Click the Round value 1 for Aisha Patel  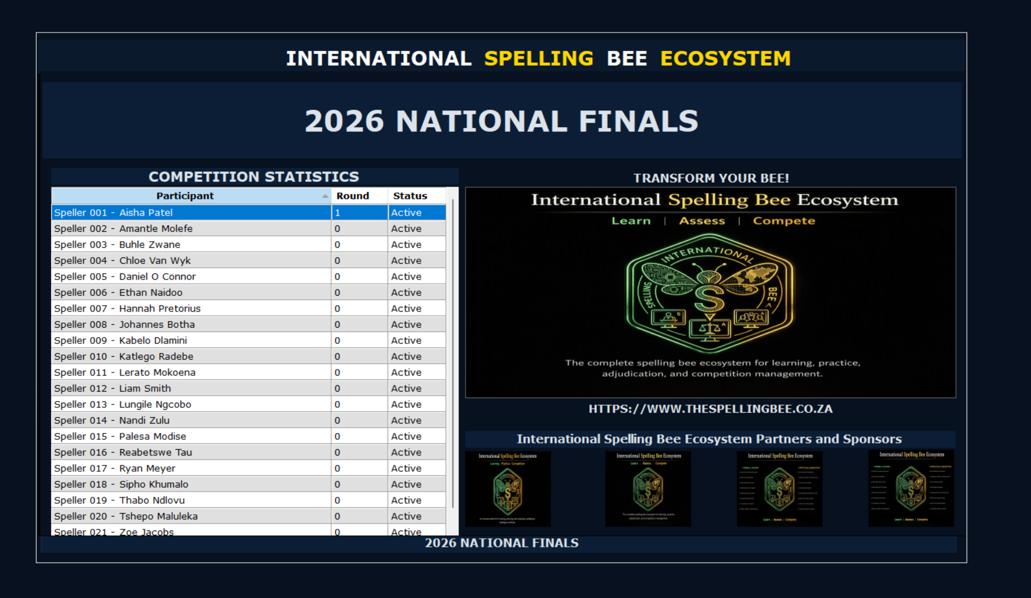pos(360,213)
